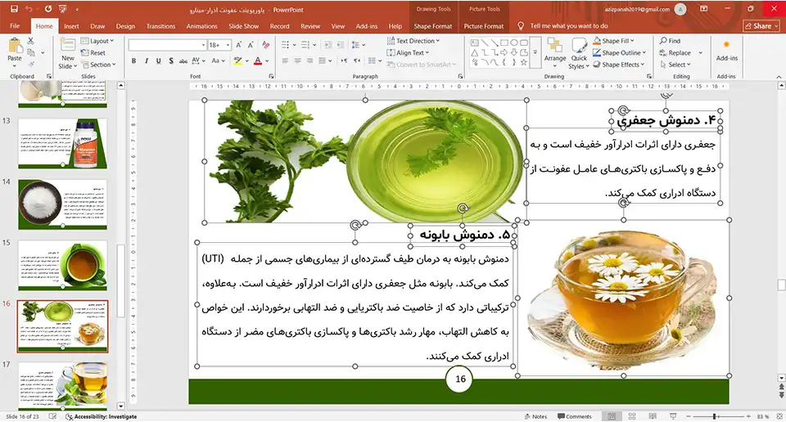786x422 pixels.
Task: Open the Align Text dropdown
Action: tap(408, 52)
